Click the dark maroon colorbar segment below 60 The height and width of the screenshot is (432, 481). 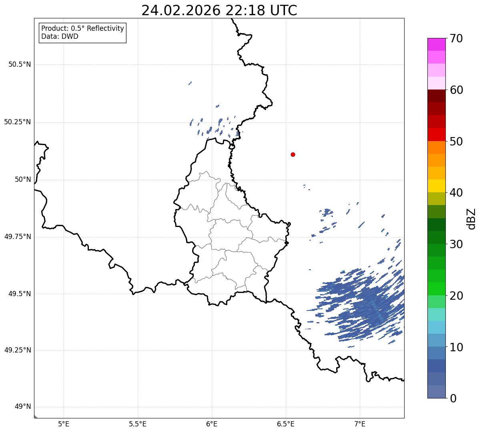pyautogui.click(x=436, y=96)
